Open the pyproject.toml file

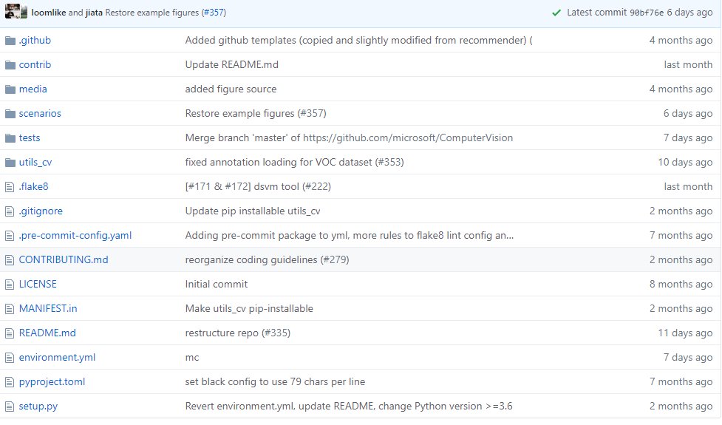click(52, 381)
